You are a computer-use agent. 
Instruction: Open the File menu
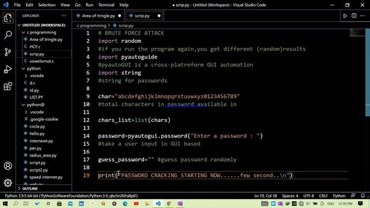pos(17,5)
